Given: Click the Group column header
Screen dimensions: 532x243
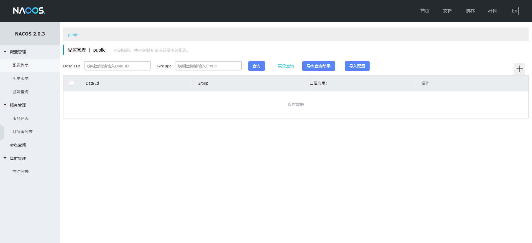Looking at the screenshot, I should (248, 83).
